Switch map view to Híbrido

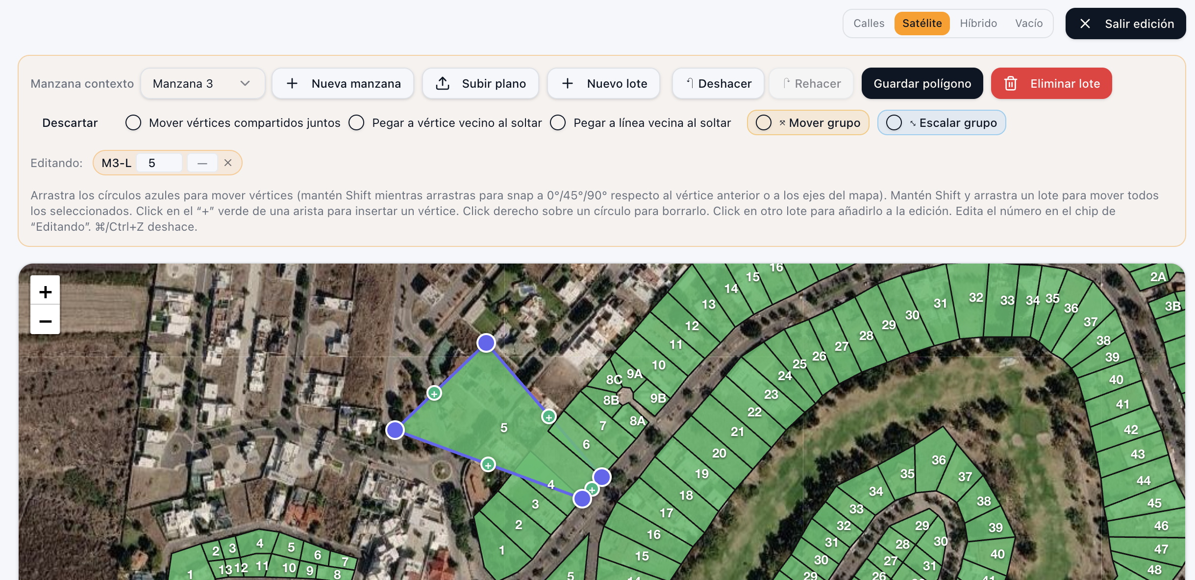tap(978, 23)
